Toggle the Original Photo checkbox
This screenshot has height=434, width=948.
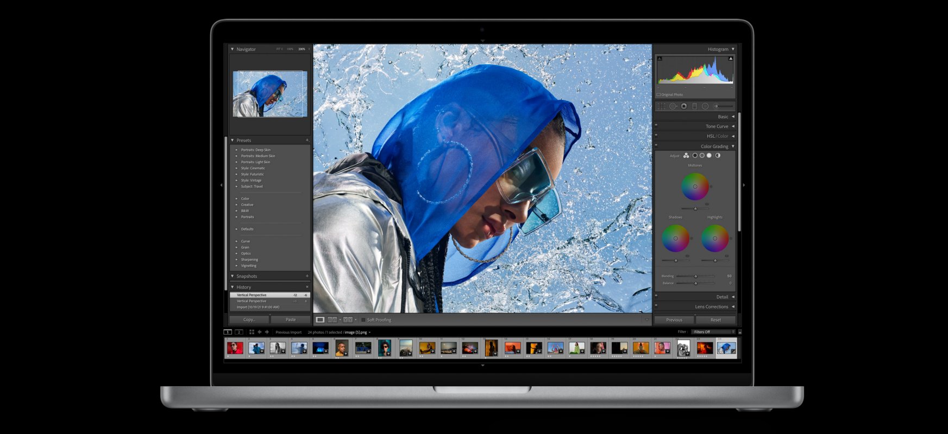tap(658, 94)
